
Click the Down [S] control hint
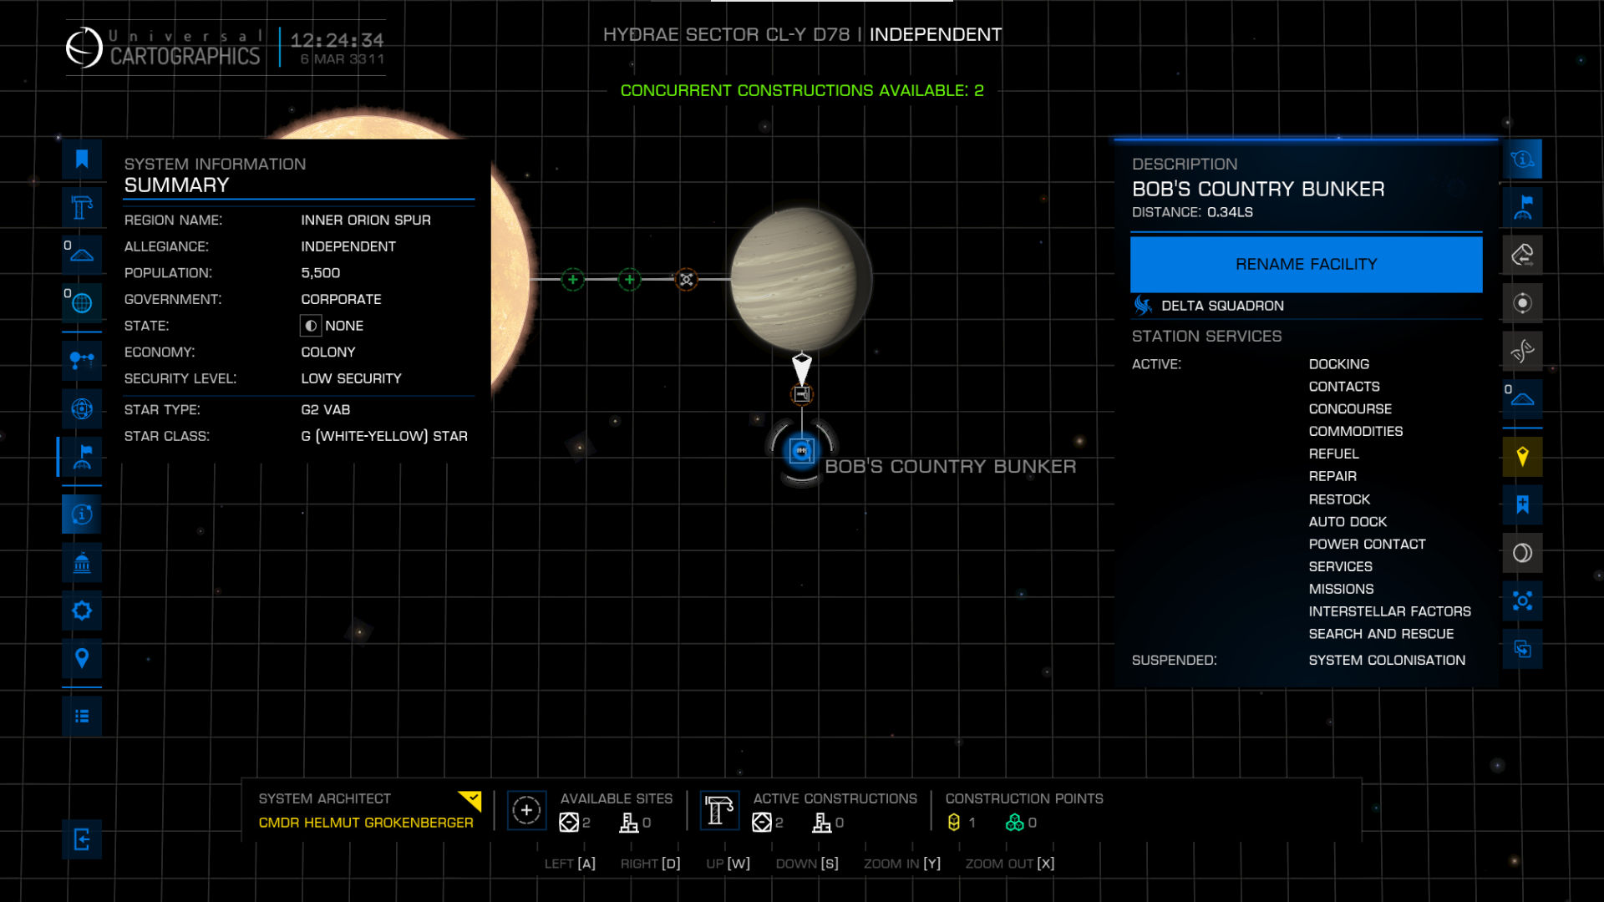(x=807, y=864)
